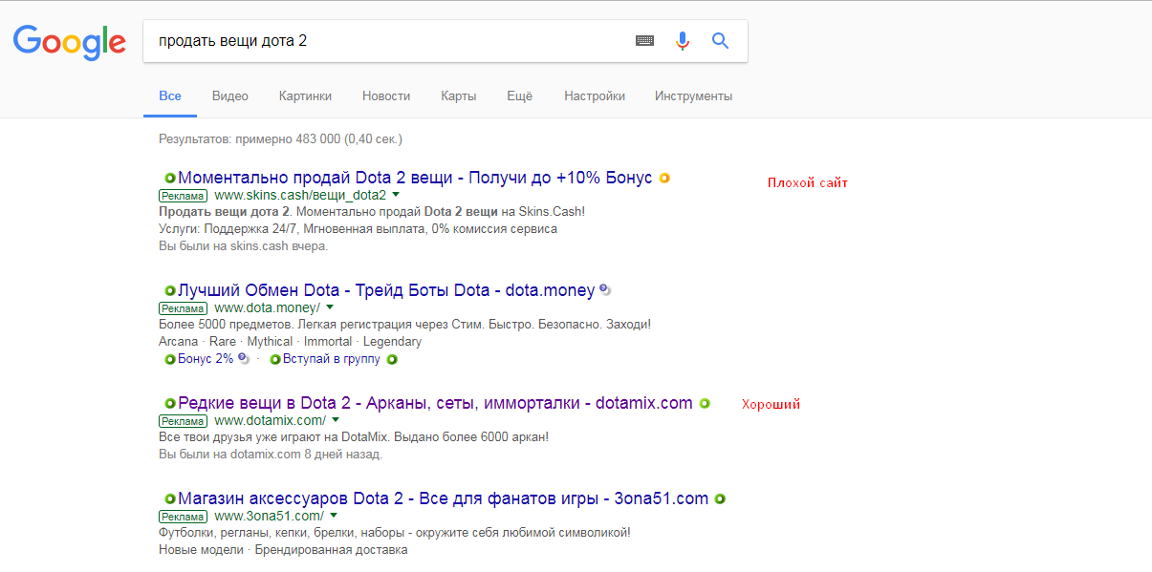This screenshot has height=572, width=1152.
Task: Click green rating circle before 'Бонус 2%' sitelink
Action: (170, 359)
